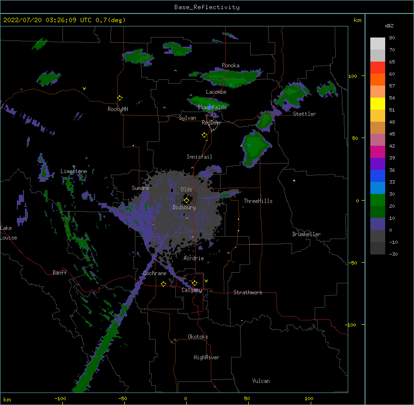414x405 pixels.
Task: Click the Airdrie city label
Action: point(194,258)
